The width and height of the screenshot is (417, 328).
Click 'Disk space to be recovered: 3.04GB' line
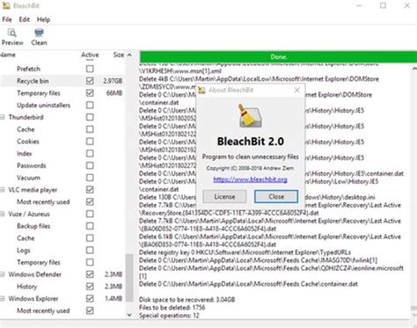187,300
